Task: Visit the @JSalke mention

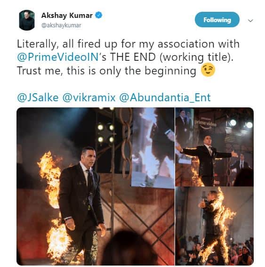Action: coord(38,97)
